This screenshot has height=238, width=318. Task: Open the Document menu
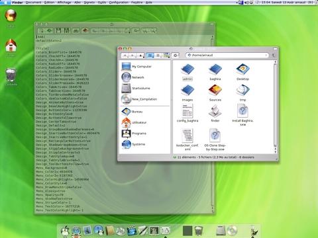(33, 3)
